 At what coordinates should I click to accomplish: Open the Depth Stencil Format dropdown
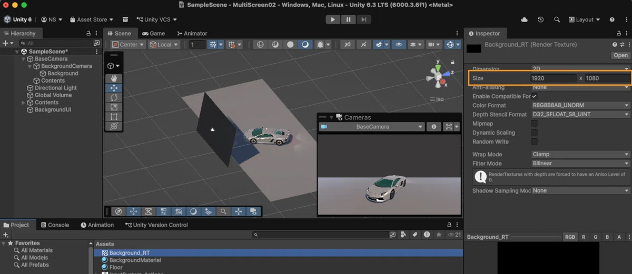pyautogui.click(x=581, y=114)
